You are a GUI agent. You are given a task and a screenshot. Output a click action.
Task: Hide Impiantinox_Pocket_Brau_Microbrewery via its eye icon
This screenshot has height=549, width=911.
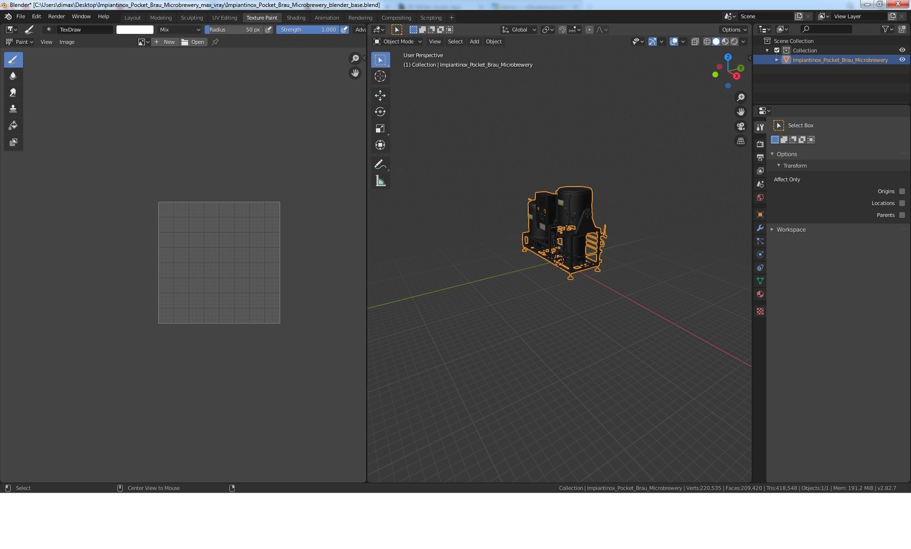902,59
